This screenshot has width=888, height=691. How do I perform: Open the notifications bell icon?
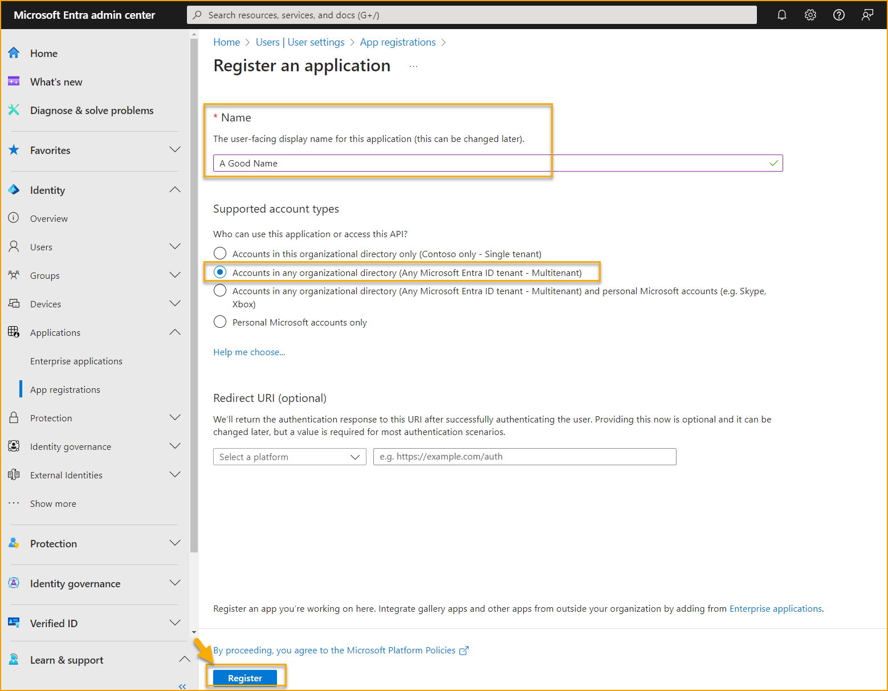click(782, 15)
